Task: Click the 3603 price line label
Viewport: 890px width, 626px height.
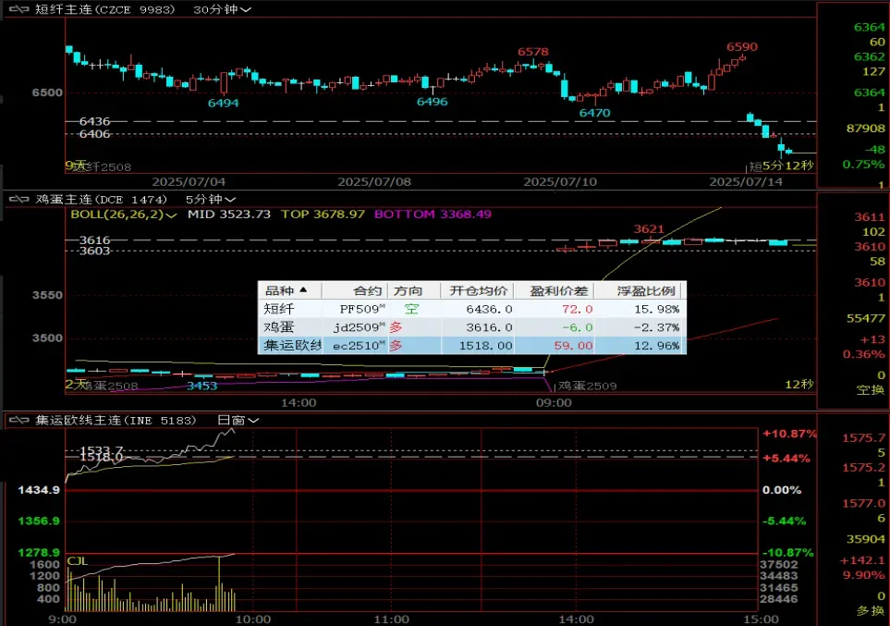Action: pyautogui.click(x=94, y=251)
